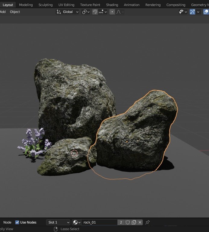Click the material user count 2
Viewport: 209px width, 232px height.
[121, 222]
